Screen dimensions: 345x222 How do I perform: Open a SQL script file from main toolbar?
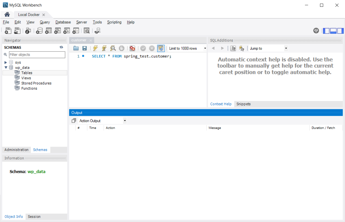coord(17,31)
